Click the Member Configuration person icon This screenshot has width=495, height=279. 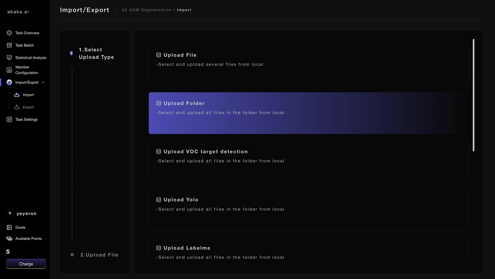click(x=9, y=70)
